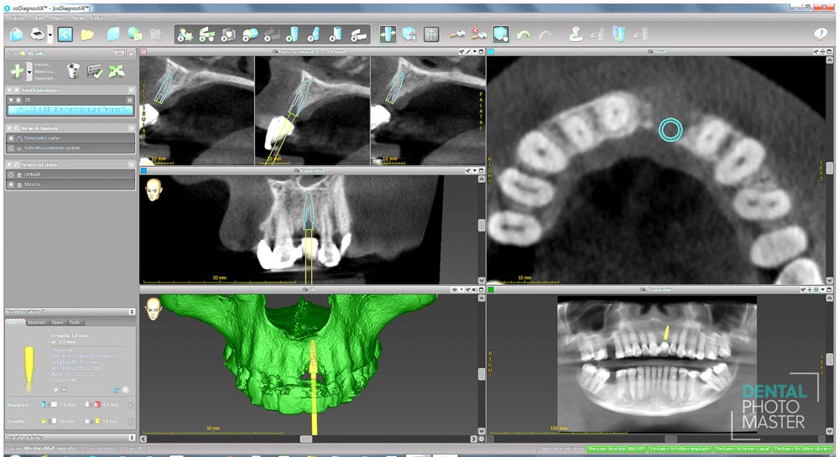839x457 pixels.
Task: Open help with the question mark icon
Action: 821,34
